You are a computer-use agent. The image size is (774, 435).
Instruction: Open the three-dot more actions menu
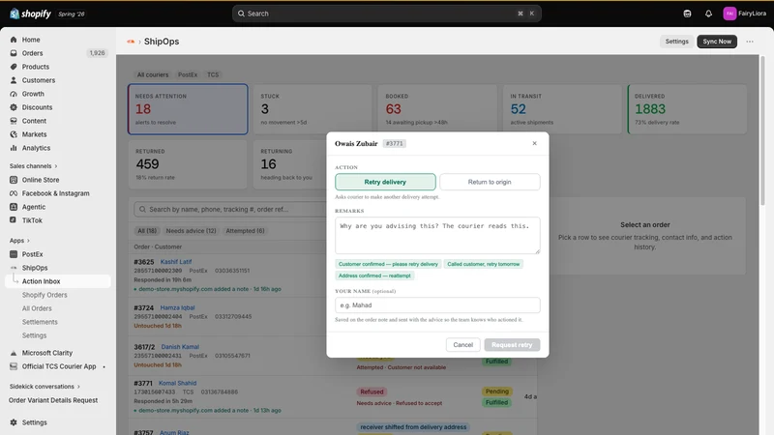(750, 42)
